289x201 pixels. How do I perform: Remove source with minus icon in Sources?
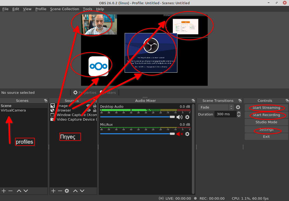[60, 191]
